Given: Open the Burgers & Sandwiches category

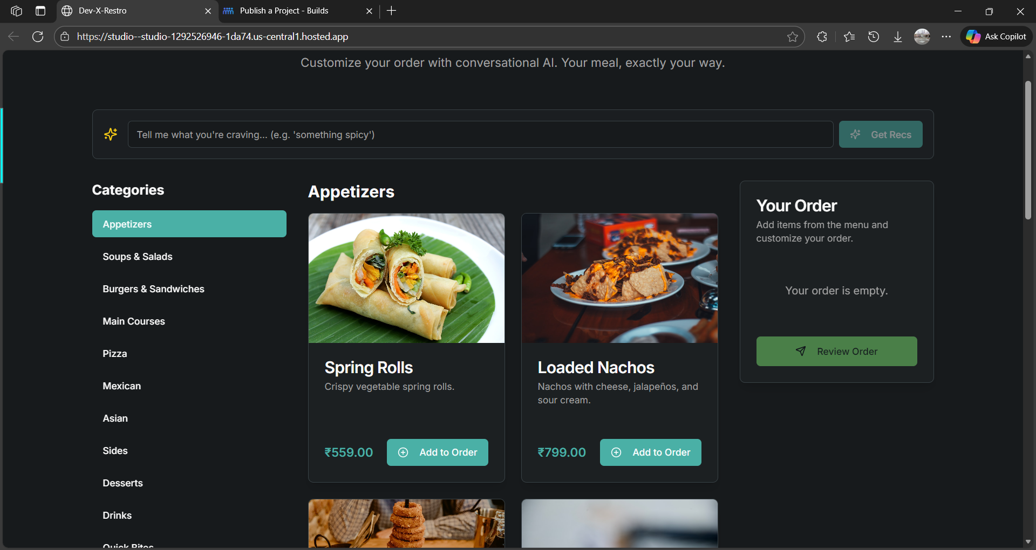Looking at the screenshot, I should pyautogui.click(x=189, y=289).
